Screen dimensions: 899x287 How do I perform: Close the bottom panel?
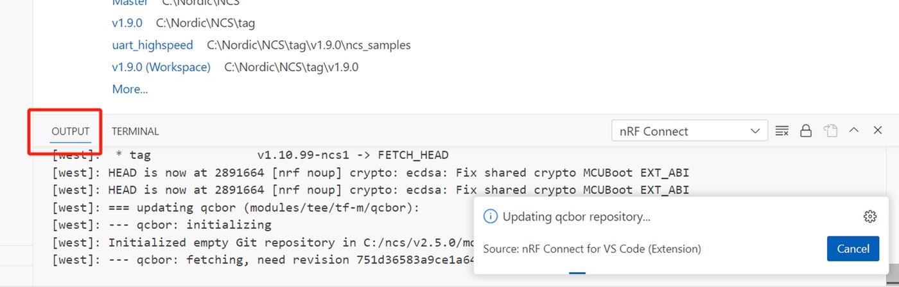[x=878, y=131]
